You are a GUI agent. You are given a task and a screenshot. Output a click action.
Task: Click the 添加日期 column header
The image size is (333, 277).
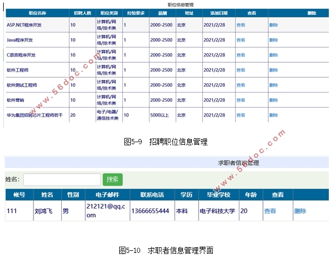pyautogui.click(x=219, y=13)
